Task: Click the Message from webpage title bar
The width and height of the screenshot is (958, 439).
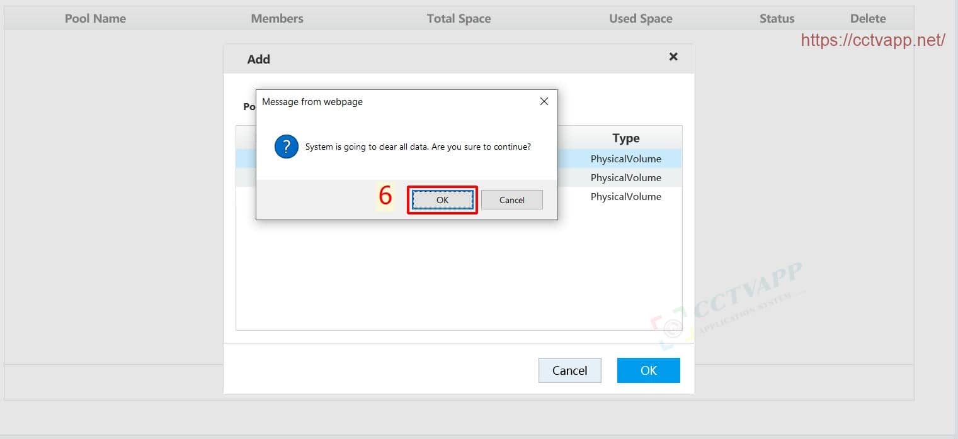Action: coord(391,102)
